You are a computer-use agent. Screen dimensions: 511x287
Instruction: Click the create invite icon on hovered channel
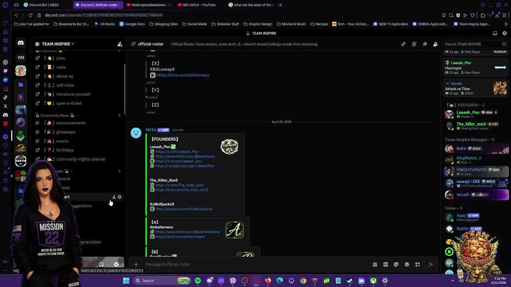114,197
